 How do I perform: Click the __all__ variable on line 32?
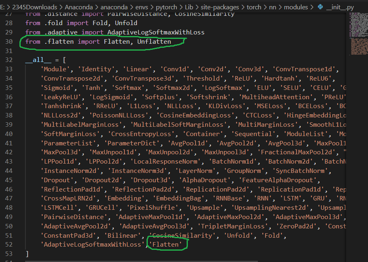point(37,60)
